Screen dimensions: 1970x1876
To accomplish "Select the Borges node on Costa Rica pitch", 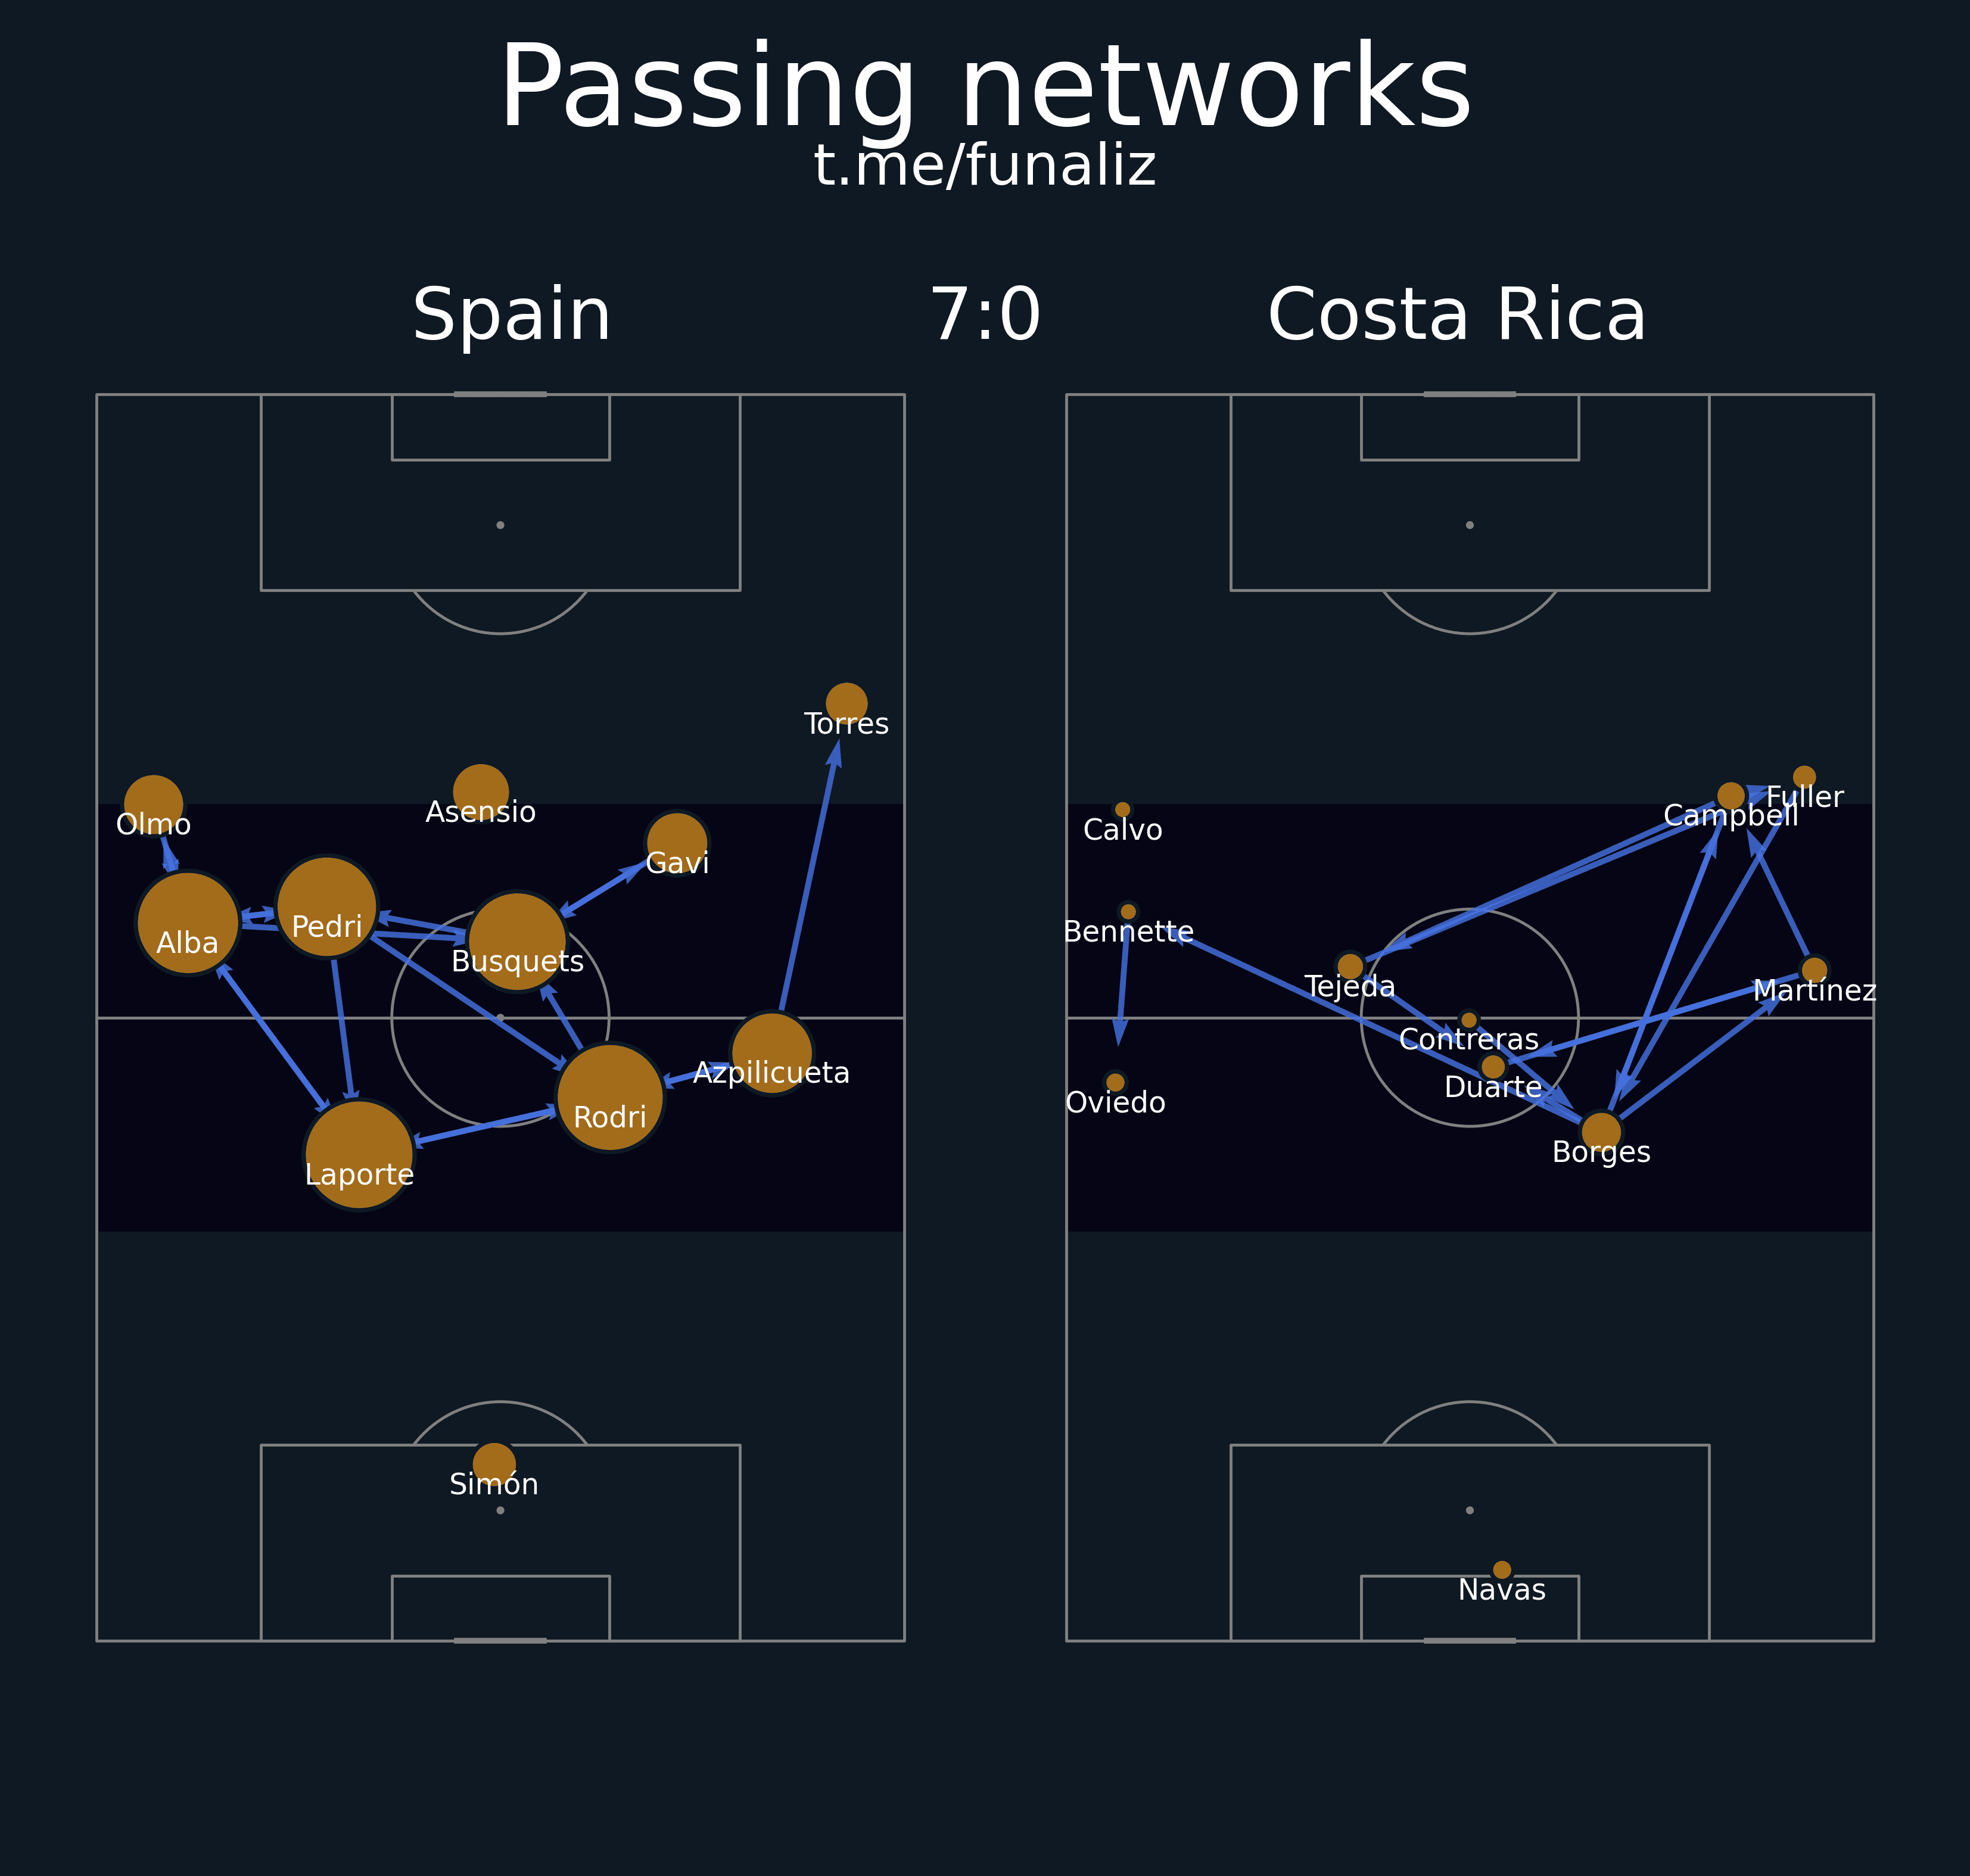I will click(1601, 1132).
